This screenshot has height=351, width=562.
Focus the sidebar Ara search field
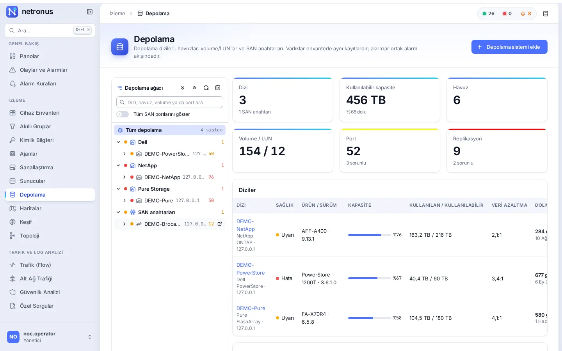(x=50, y=30)
